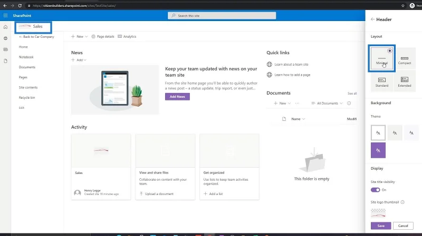
Task: Click Edit link in the left navigation
Action: (22, 108)
